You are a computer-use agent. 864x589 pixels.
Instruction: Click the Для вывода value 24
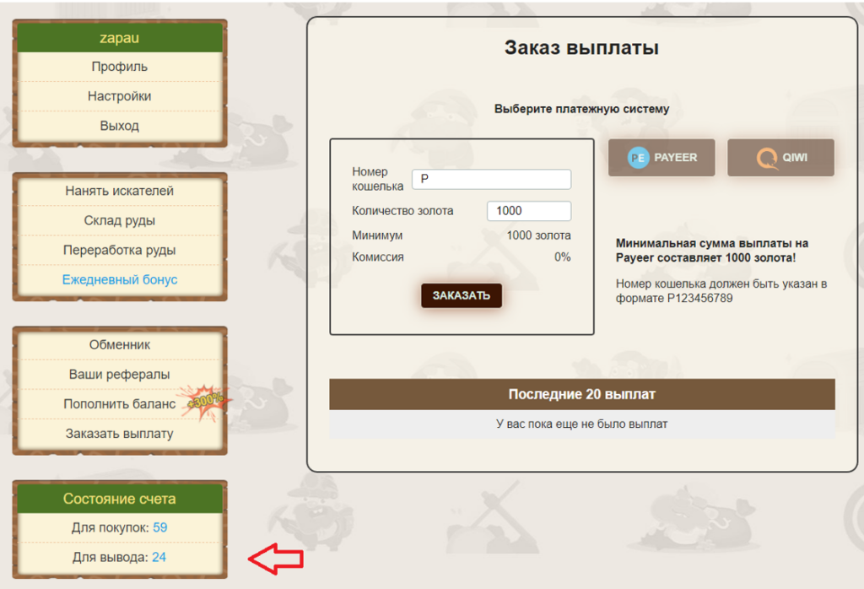[x=159, y=557]
